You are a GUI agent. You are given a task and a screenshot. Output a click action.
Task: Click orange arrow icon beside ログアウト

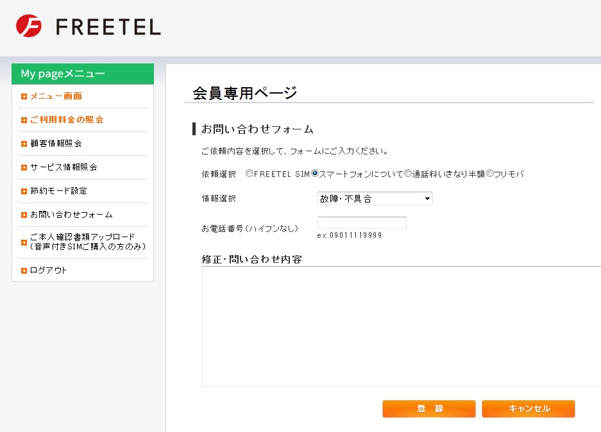pyautogui.click(x=24, y=270)
